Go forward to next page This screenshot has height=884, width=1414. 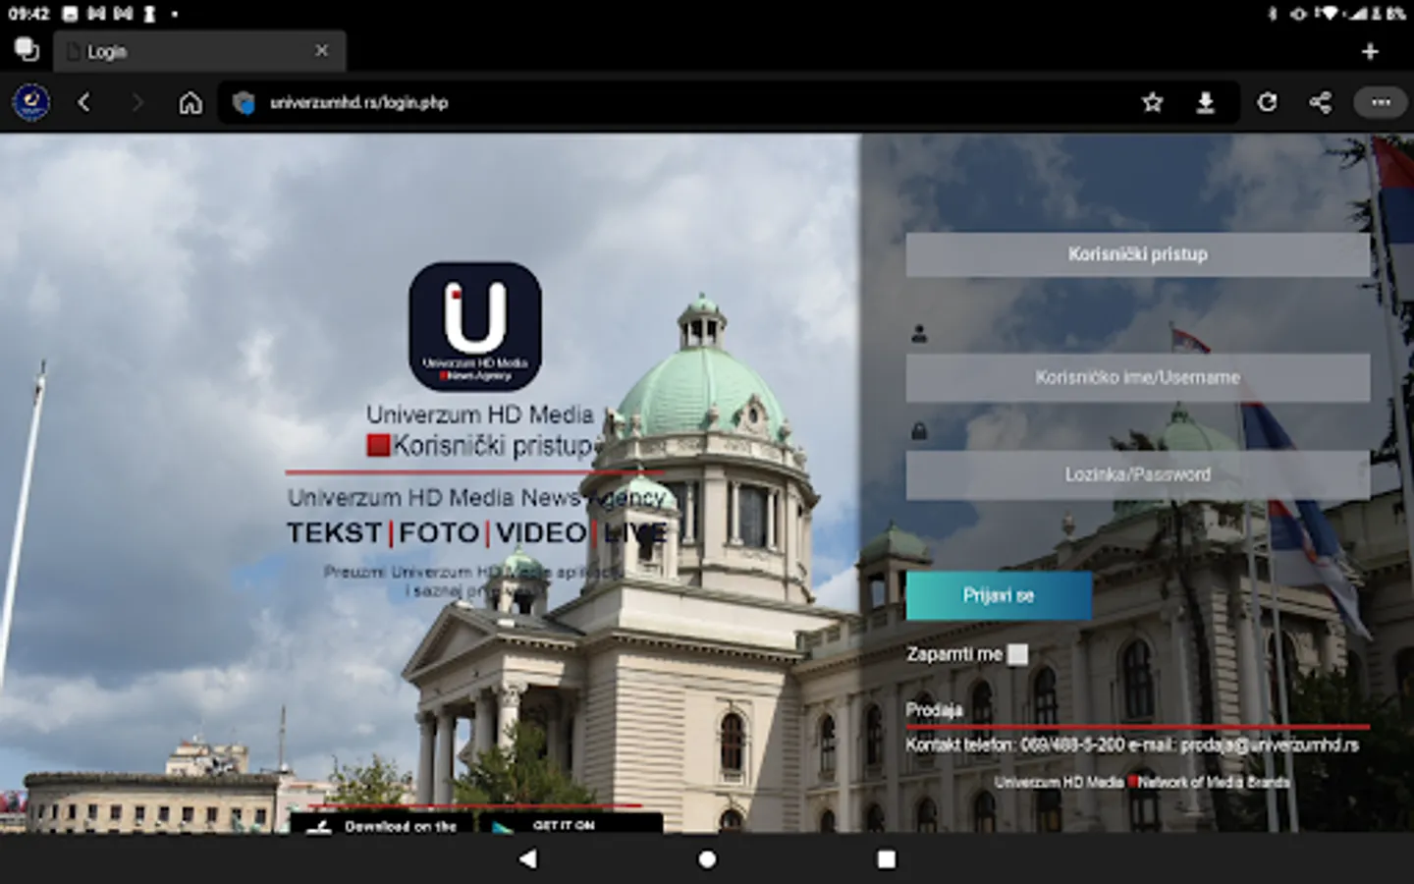[136, 102]
